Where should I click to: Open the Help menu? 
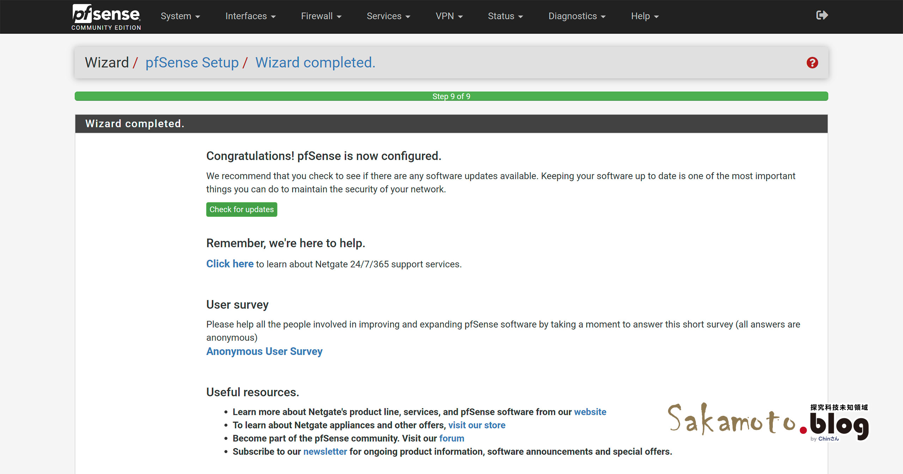645,16
